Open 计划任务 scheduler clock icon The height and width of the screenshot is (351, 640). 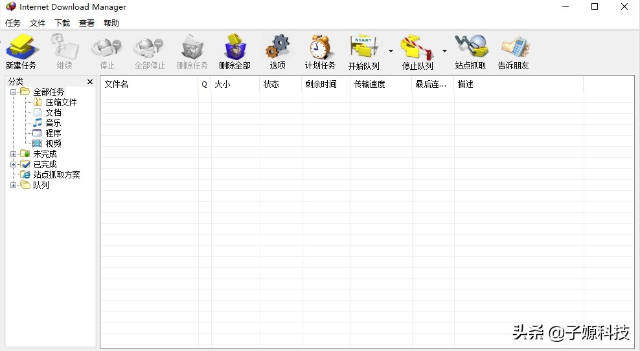click(x=320, y=47)
